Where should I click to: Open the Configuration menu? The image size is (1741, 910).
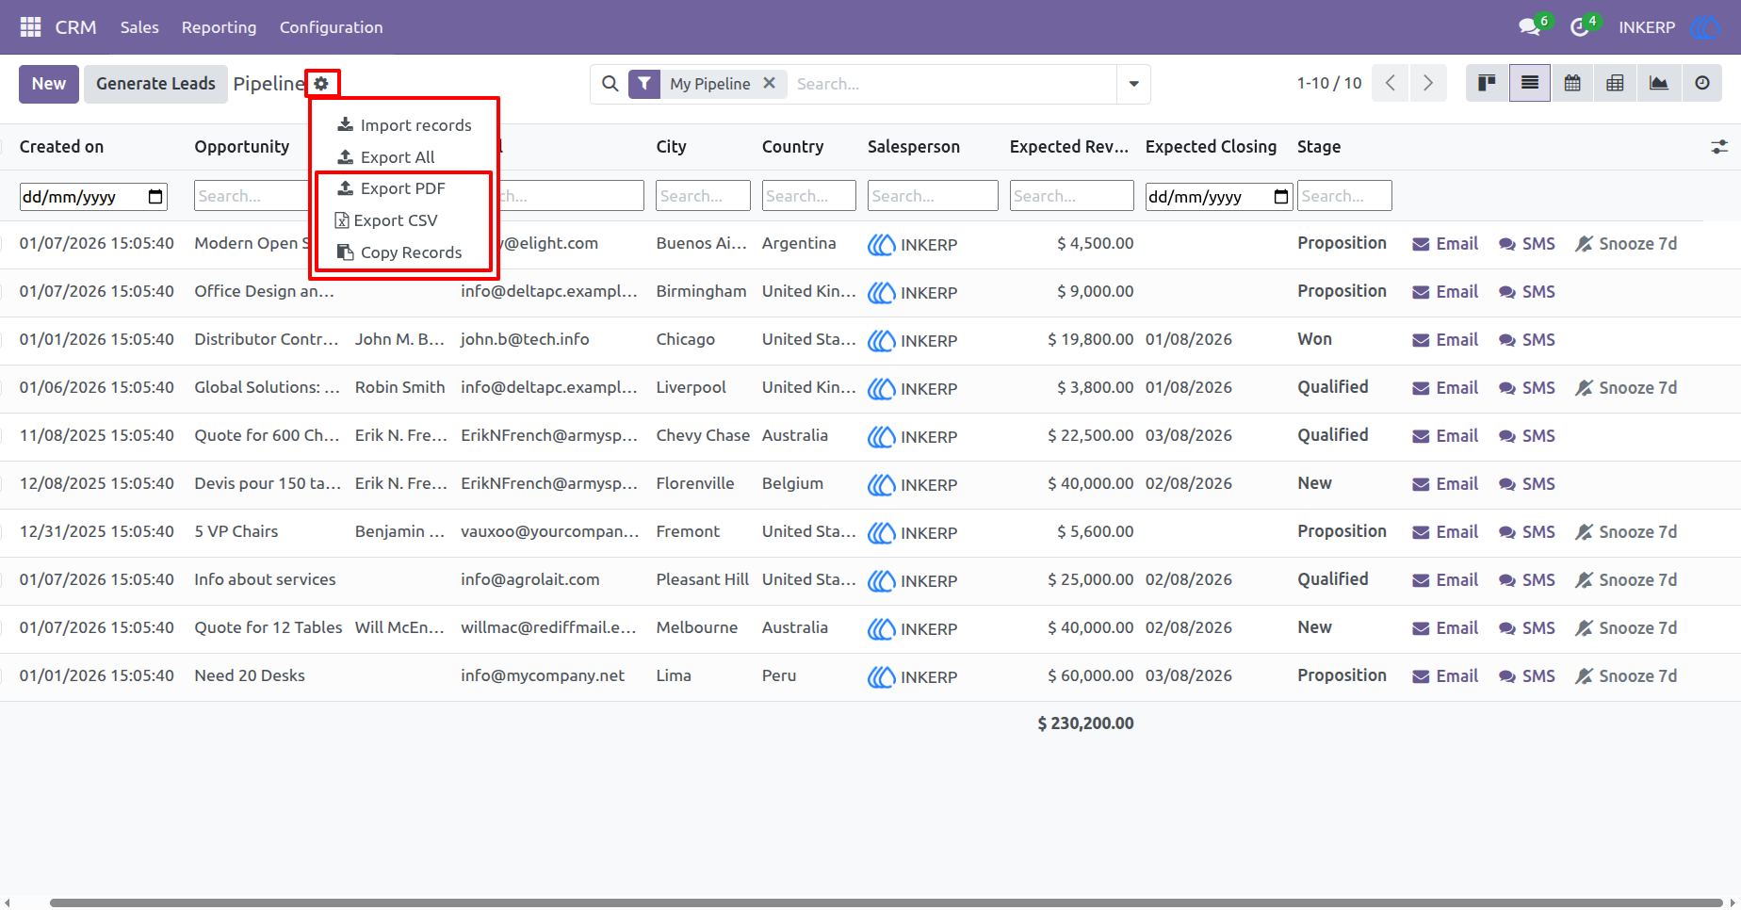click(x=331, y=27)
